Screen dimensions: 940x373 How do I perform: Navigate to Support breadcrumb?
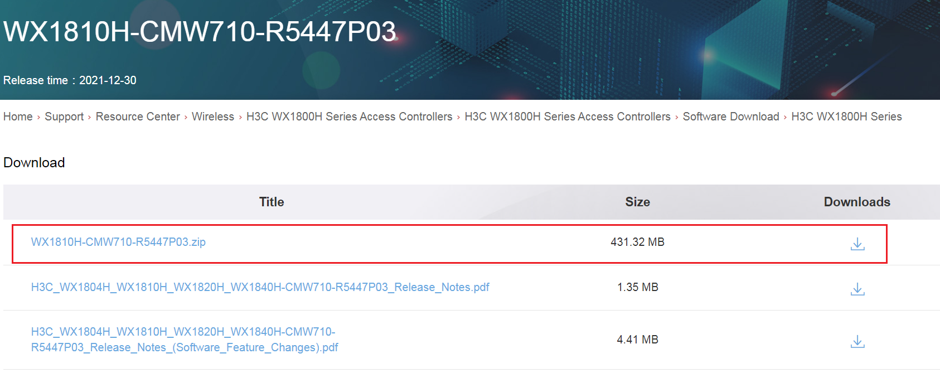[64, 117]
